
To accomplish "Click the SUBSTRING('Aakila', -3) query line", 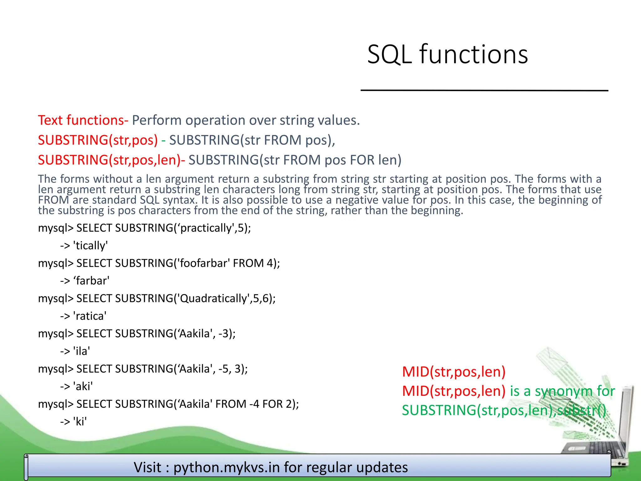I will pyautogui.click(x=136, y=334).
